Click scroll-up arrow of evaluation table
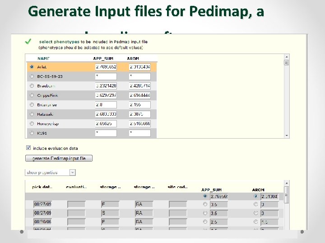This screenshot has width=325, height=243. [287, 183]
